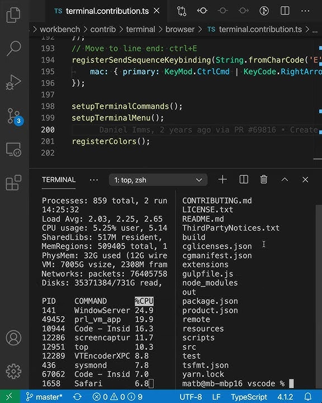
Task: Split the terminal
Action: coord(244,180)
